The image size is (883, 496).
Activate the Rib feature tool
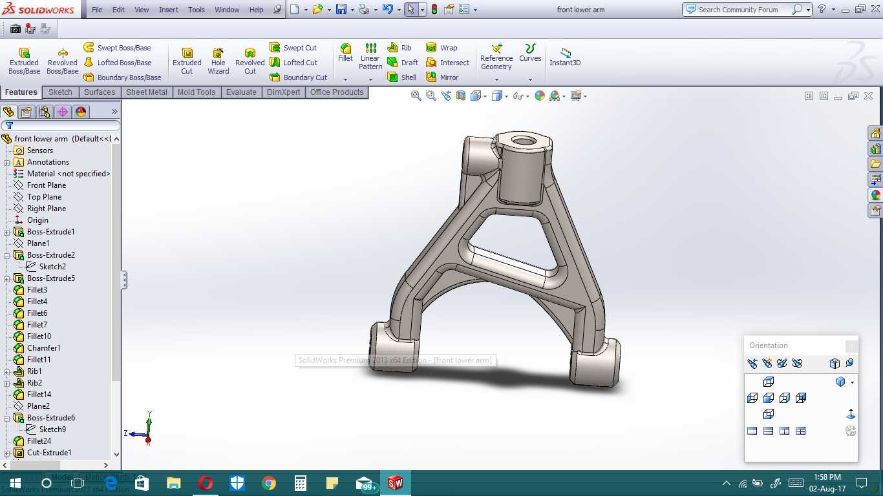click(399, 48)
